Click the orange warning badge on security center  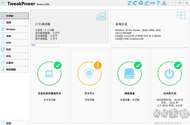[x=98, y=65]
